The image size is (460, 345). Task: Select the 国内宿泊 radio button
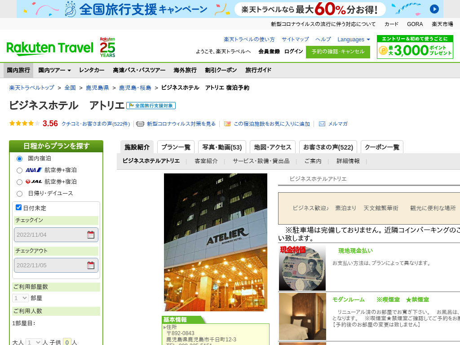coord(19,159)
